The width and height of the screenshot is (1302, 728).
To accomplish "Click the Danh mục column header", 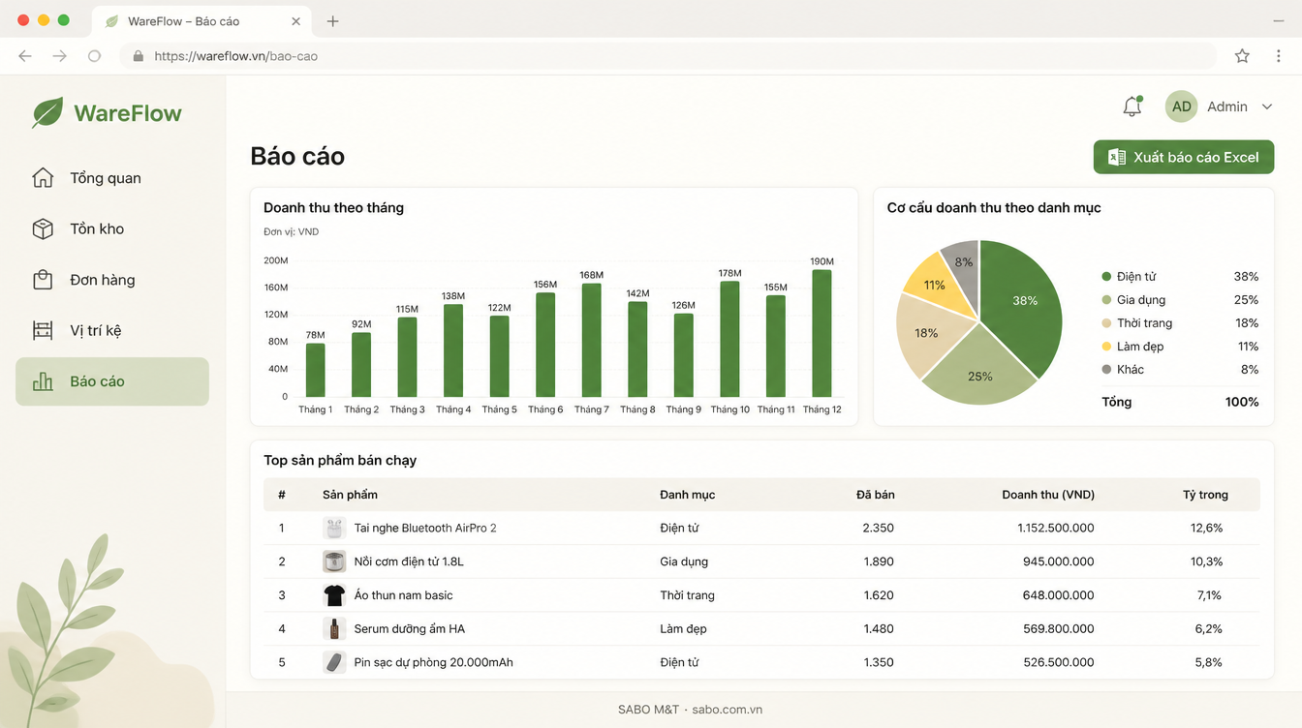I will (x=688, y=495).
